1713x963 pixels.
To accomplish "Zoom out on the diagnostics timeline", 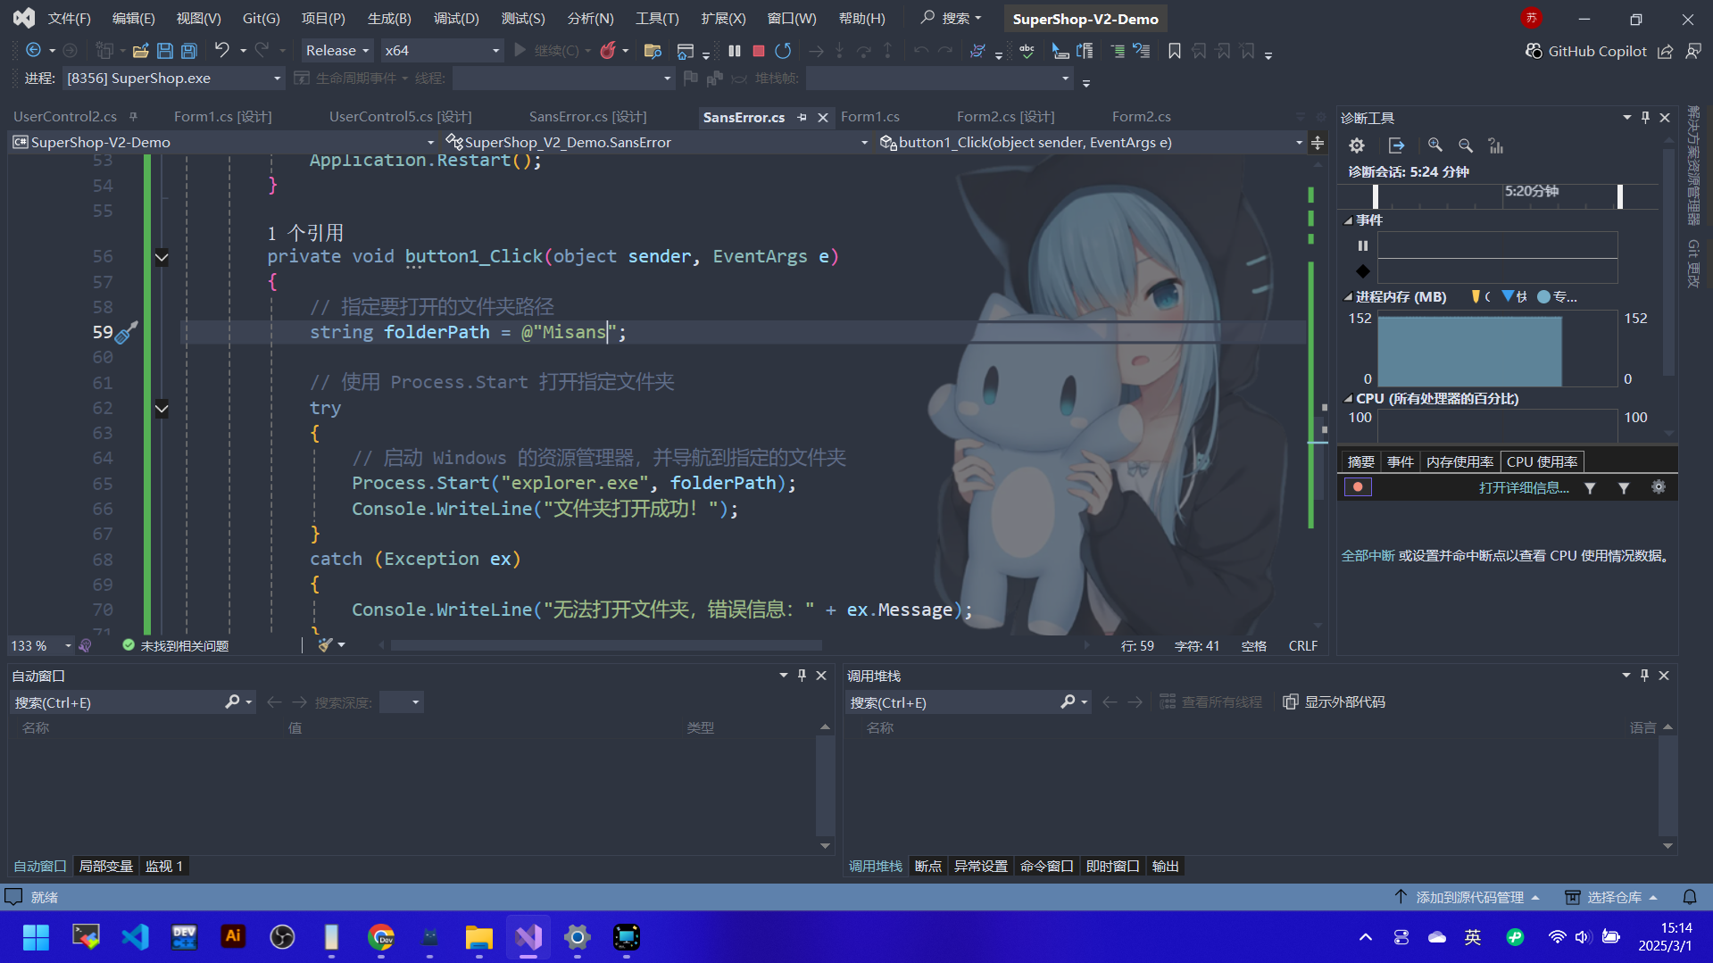I will click(1465, 145).
